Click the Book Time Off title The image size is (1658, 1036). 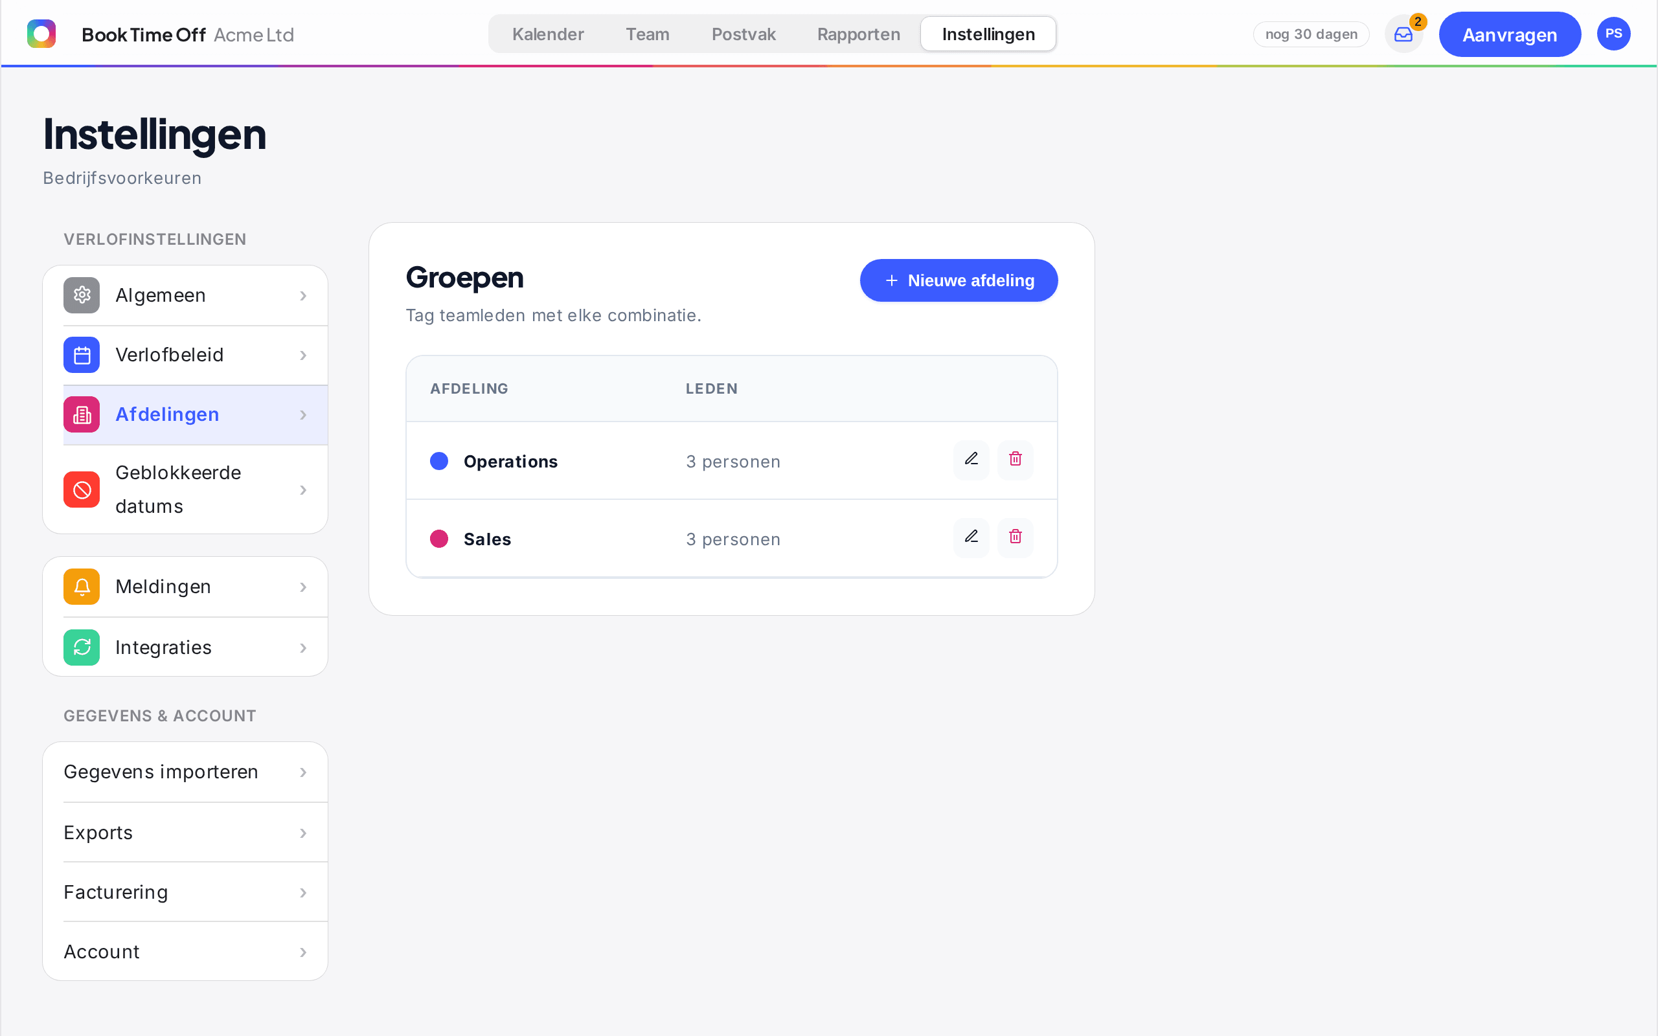point(143,35)
